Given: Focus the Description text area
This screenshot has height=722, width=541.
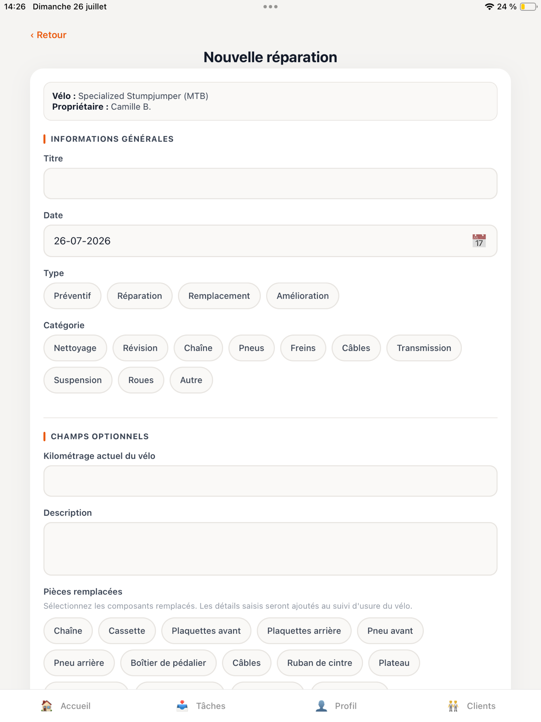Looking at the screenshot, I should (270, 549).
